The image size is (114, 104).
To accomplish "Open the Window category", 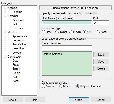I will click(x=13, y=32).
